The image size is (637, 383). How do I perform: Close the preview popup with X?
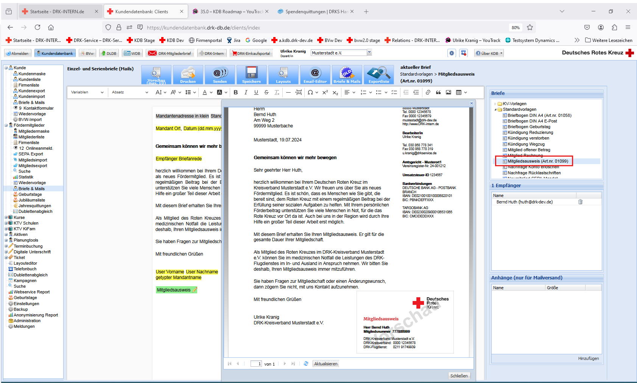pyautogui.click(x=472, y=103)
